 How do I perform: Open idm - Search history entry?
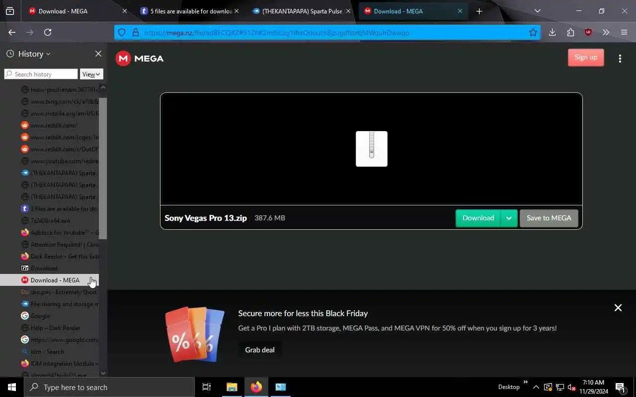[x=50, y=352]
